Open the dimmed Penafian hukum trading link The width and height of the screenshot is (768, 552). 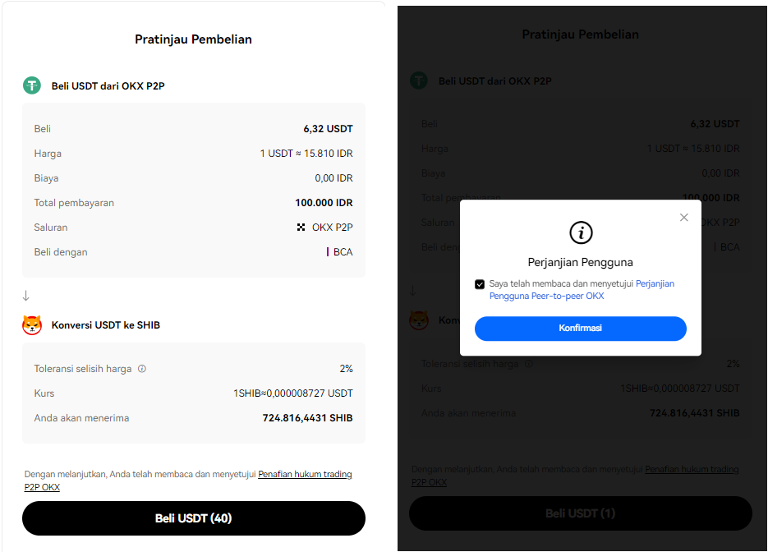692,470
